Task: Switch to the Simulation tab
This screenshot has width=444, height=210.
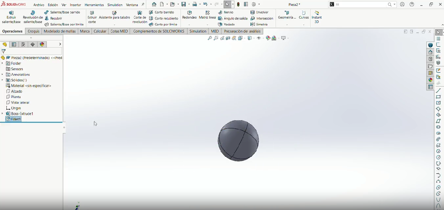Action: [198, 31]
